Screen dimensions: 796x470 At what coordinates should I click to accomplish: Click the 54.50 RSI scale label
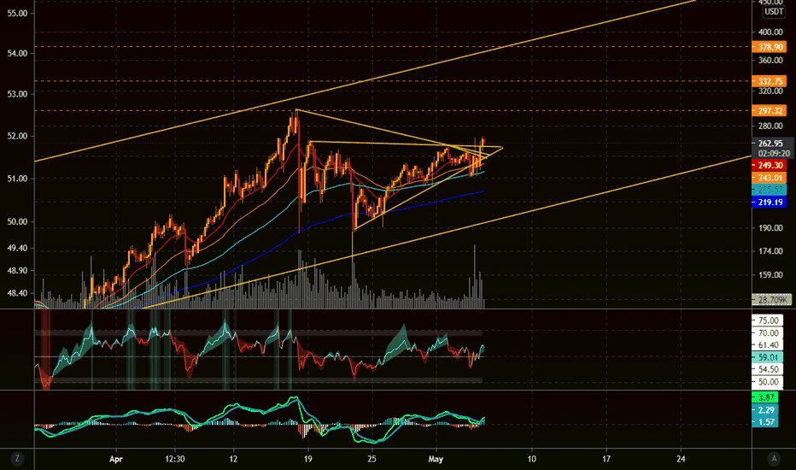coord(768,369)
